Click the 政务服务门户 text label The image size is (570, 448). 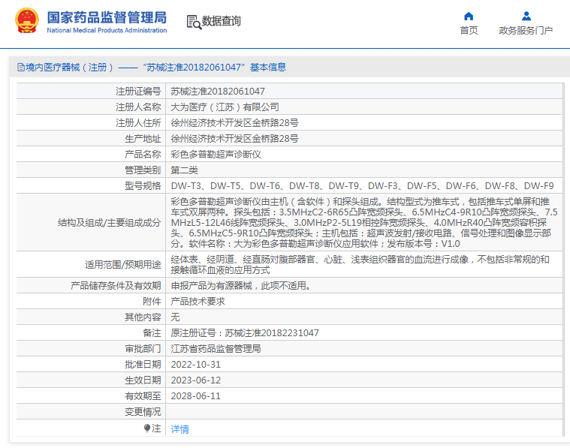tap(526, 31)
